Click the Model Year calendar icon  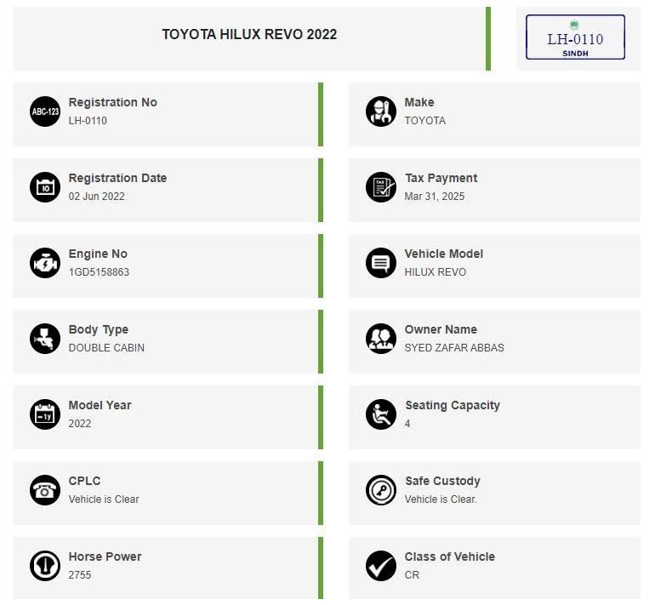click(x=45, y=414)
